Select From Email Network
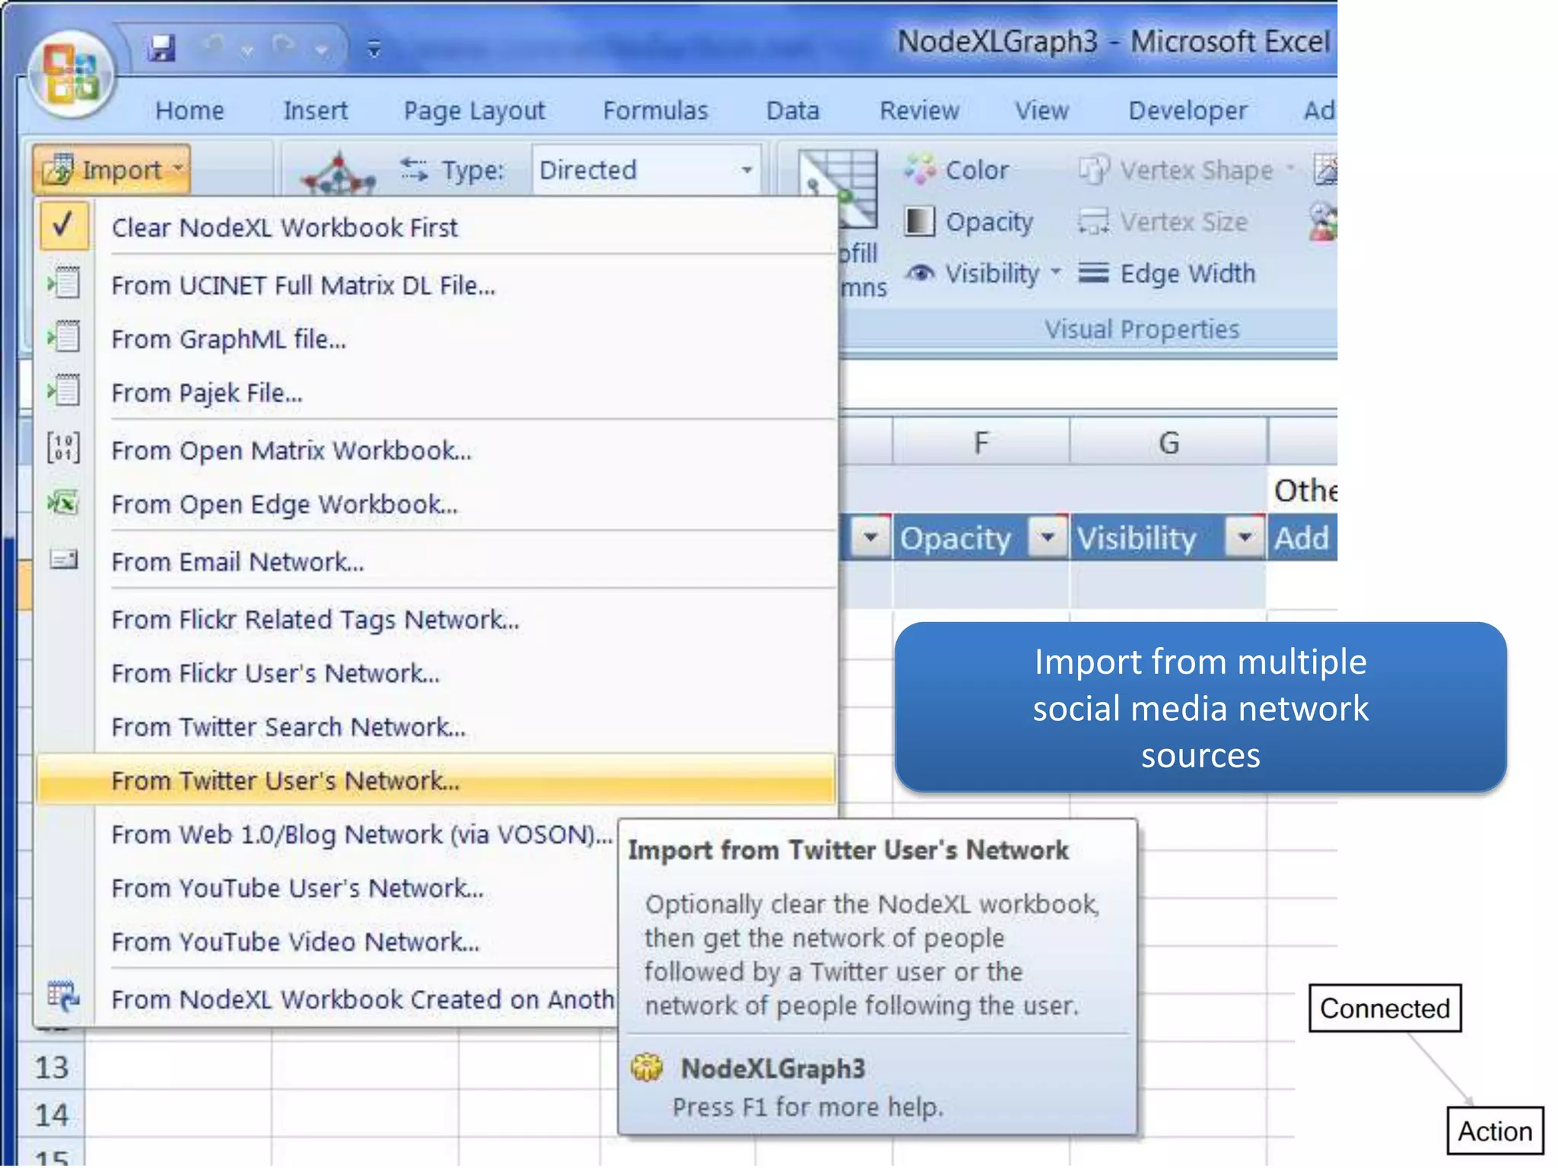 click(437, 563)
